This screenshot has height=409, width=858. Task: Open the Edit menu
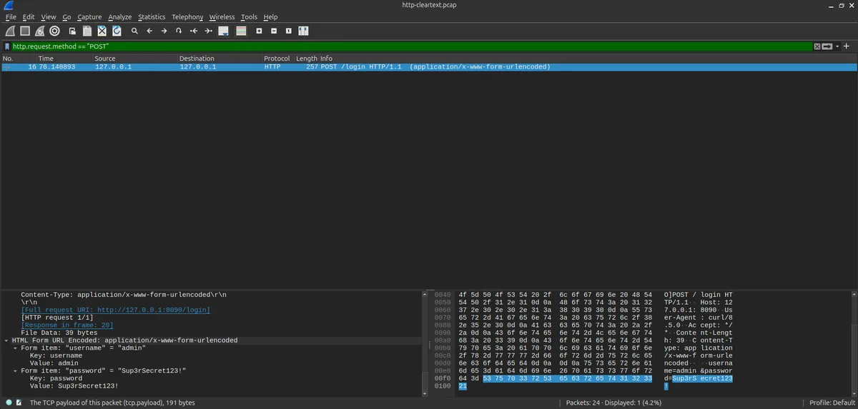click(x=29, y=17)
